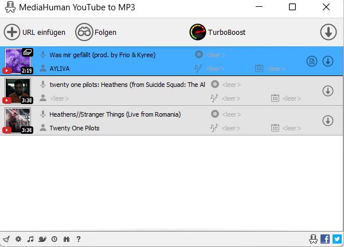This screenshot has width=344, height=247.
Task: Open the Folgen binoculars button
Action: click(x=84, y=32)
